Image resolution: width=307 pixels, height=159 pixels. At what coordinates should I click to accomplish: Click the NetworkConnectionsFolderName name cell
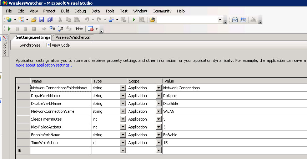pos(61,88)
